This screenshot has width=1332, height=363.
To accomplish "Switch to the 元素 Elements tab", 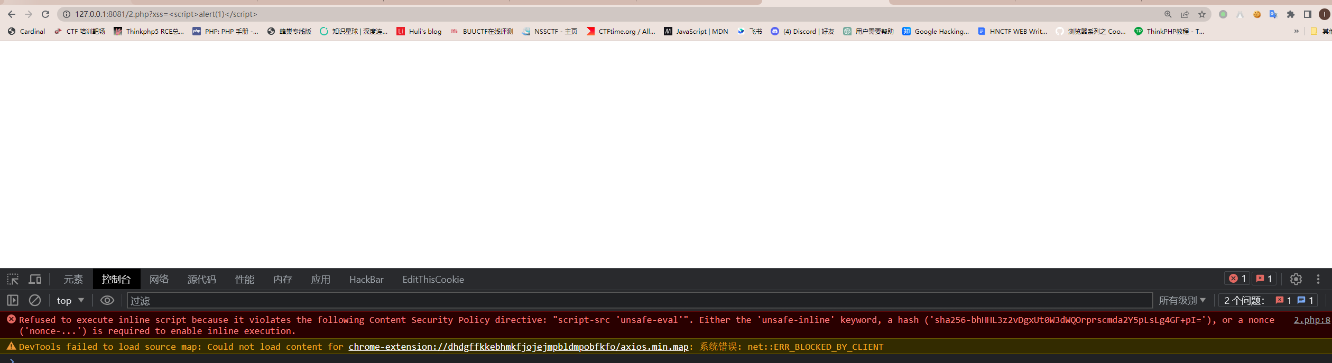I will tap(73, 279).
